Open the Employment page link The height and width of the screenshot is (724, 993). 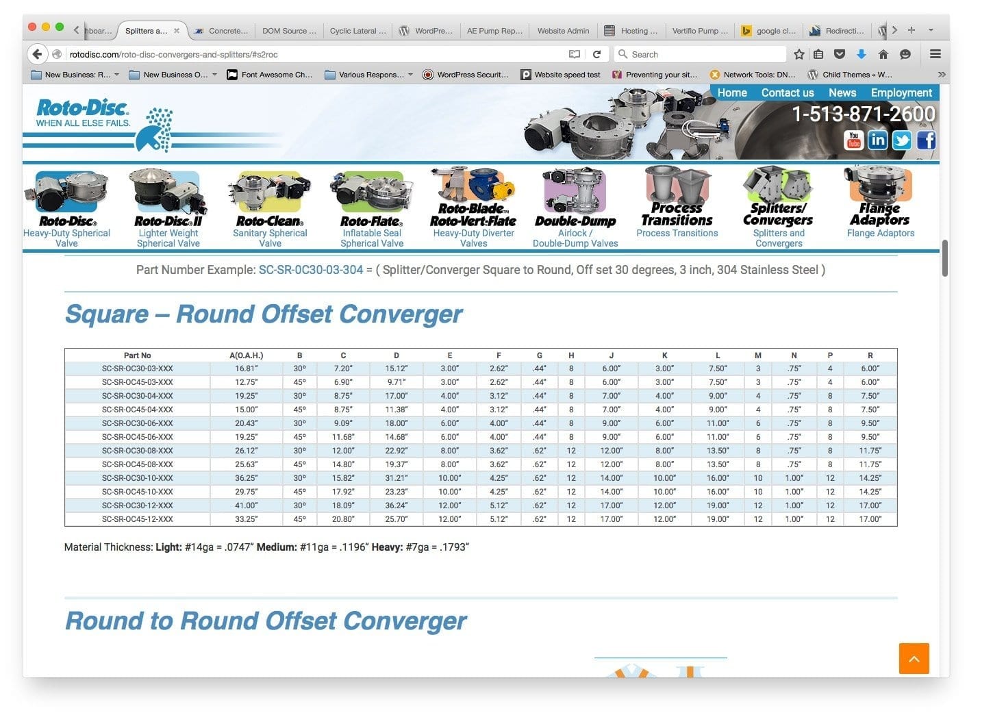click(901, 92)
